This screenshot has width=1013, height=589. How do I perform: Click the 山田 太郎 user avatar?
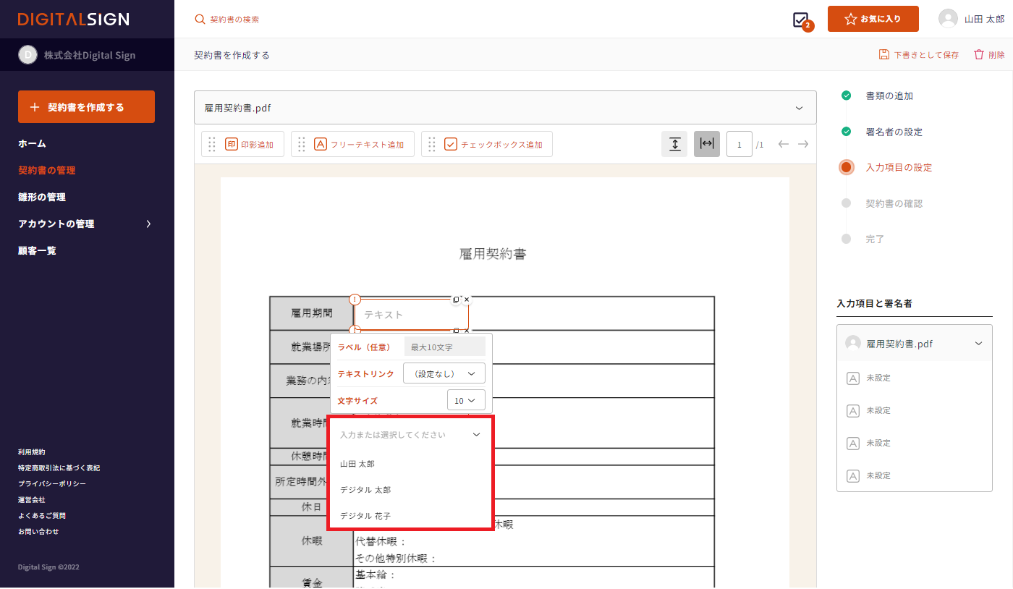pyautogui.click(x=948, y=19)
